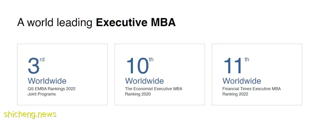Click 'Worldwide' under the 11th ranking
318x120 pixels.
tap(242, 81)
